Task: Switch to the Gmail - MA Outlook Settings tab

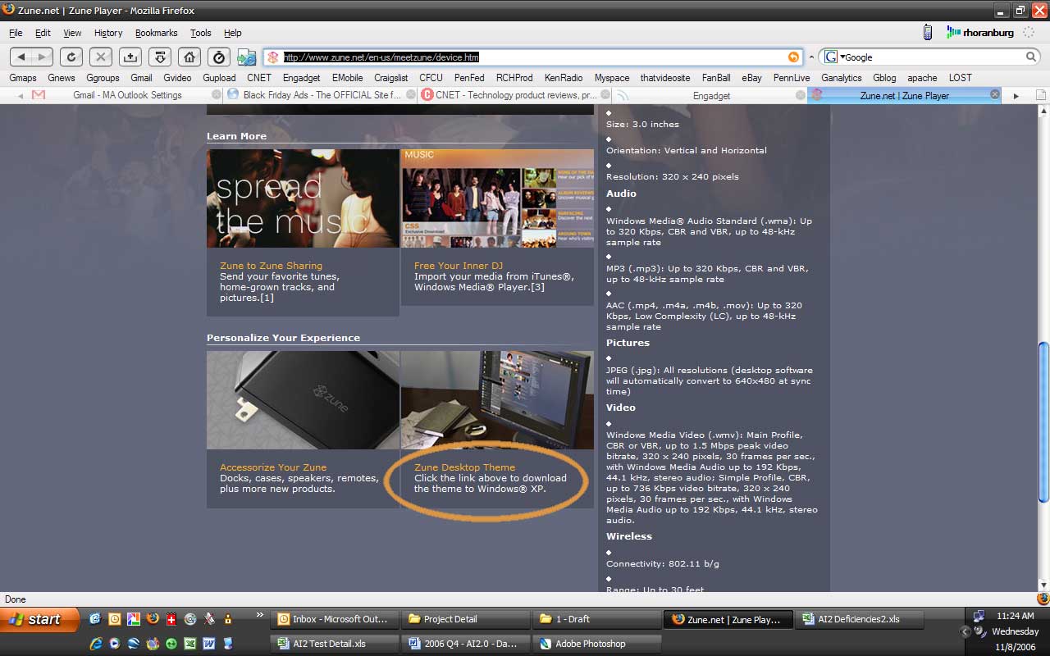Action: point(126,95)
